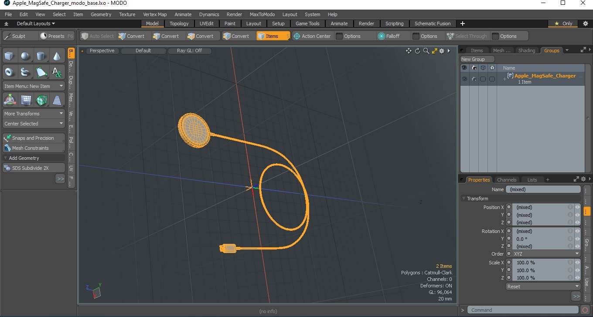The width and height of the screenshot is (593, 317).
Task: Click Ray GL: Off button
Action: click(189, 51)
